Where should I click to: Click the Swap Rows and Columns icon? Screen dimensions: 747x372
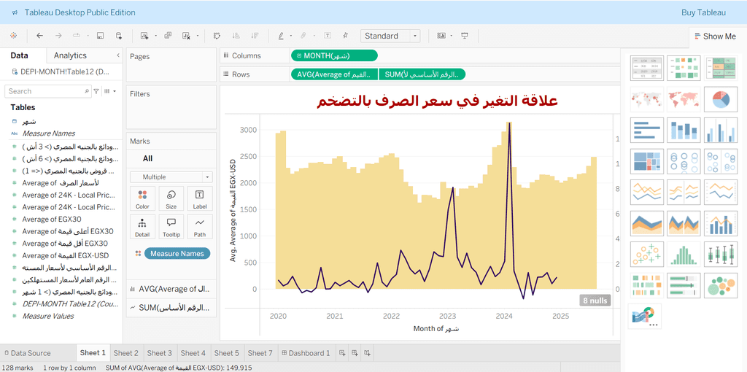[217, 36]
